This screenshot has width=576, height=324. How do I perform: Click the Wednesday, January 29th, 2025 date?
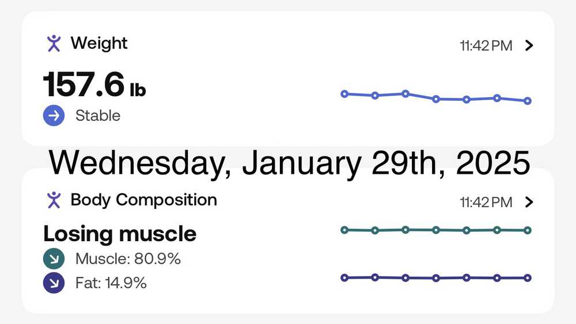pos(289,162)
